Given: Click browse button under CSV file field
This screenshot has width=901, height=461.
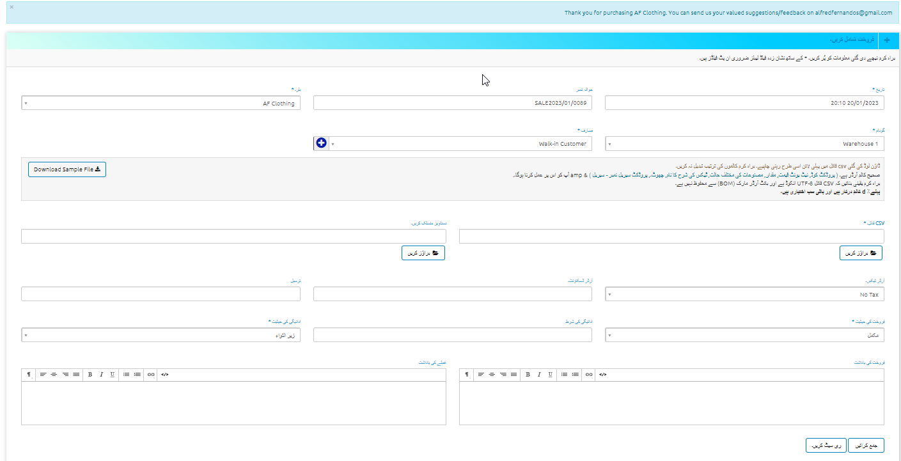Looking at the screenshot, I should pos(861,253).
